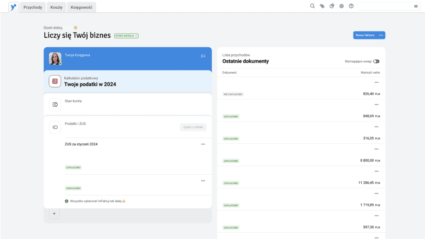Click ZAPŁACONO badge under ZUS za styczeń
Screen dimensions: 425x239
point(73,168)
